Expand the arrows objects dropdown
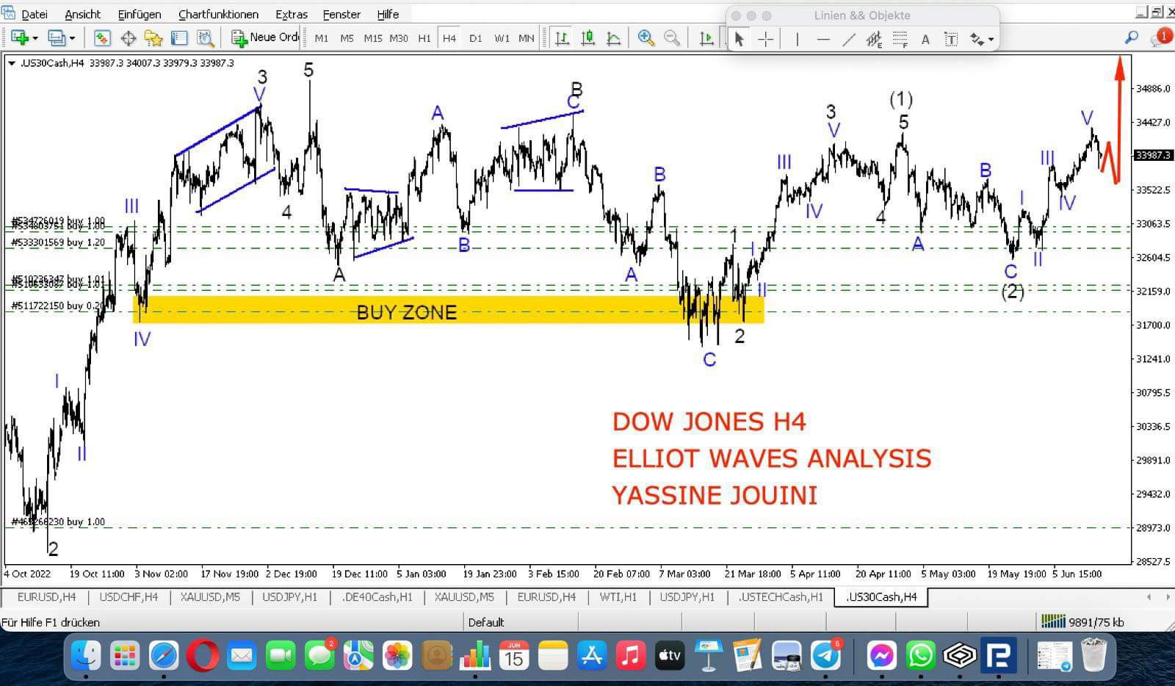 point(991,40)
